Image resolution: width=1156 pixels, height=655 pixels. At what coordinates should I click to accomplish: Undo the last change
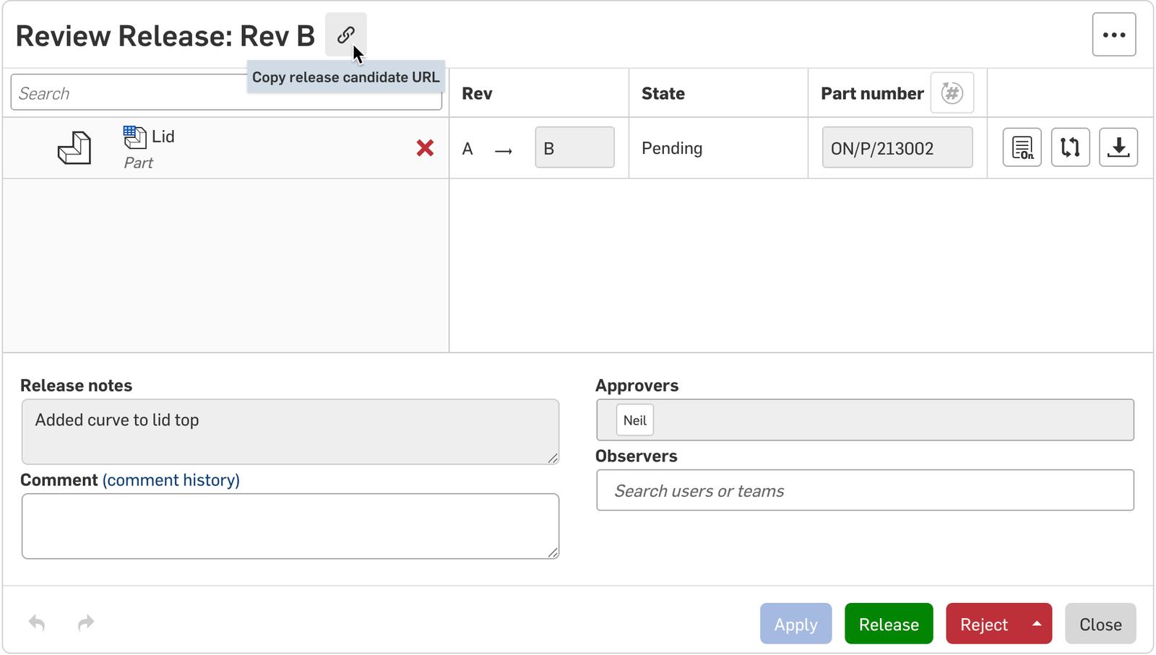(x=37, y=623)
